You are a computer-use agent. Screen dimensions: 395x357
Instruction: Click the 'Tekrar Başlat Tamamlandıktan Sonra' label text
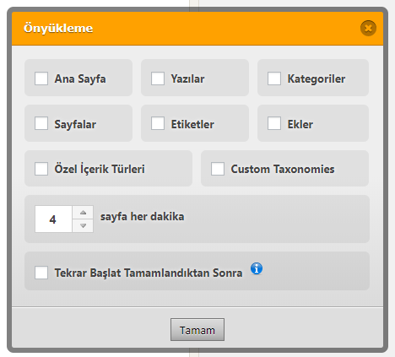tap(149, 273)
